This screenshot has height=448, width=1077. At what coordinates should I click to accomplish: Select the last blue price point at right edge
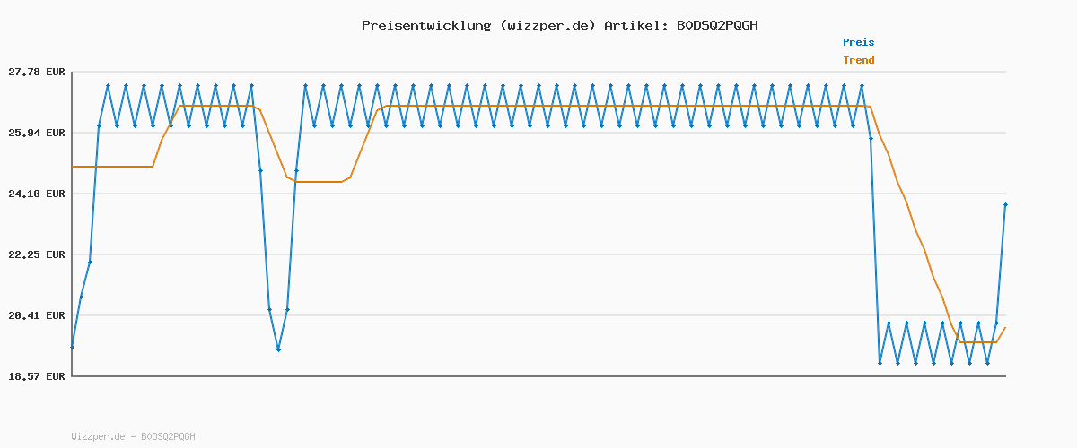point(1005,205)
